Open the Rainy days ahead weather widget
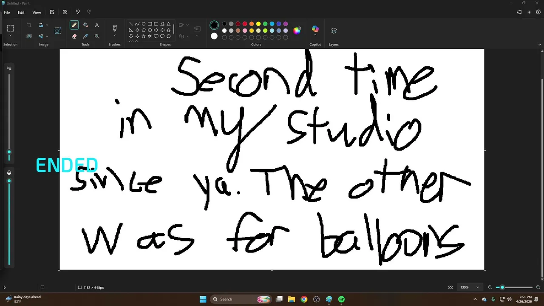This screenshot has width=544, height=306. click(x=23, y=299)
